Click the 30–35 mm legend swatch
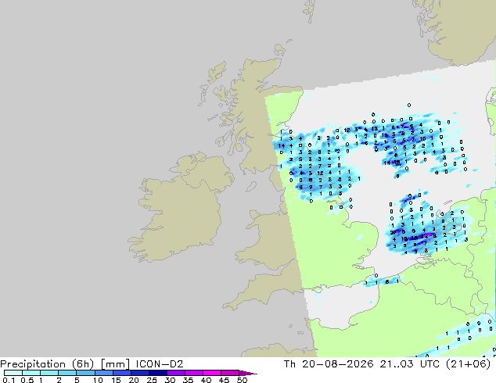The image size is (496, 383). pos(176,373)
